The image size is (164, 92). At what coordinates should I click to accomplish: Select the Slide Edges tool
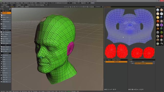[x=6, y=43]
